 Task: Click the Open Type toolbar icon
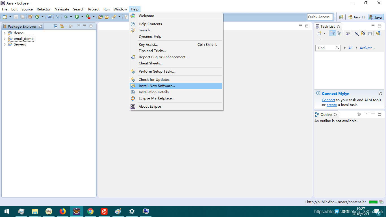point(101,17)
